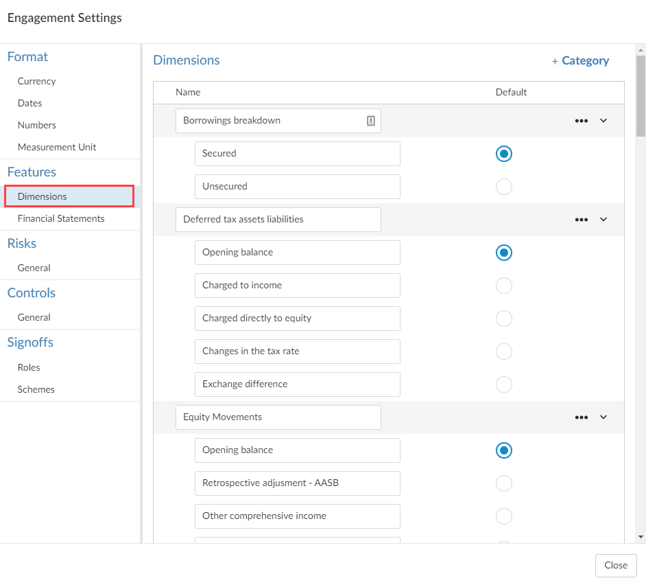Image resolution: width=646 pixels, height=587 pixels.
Task: Click the icon inside Borrowings breakdown name field
Action: point(370,121)
